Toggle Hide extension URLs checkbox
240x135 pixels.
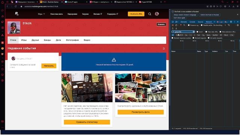coord(220,32)
